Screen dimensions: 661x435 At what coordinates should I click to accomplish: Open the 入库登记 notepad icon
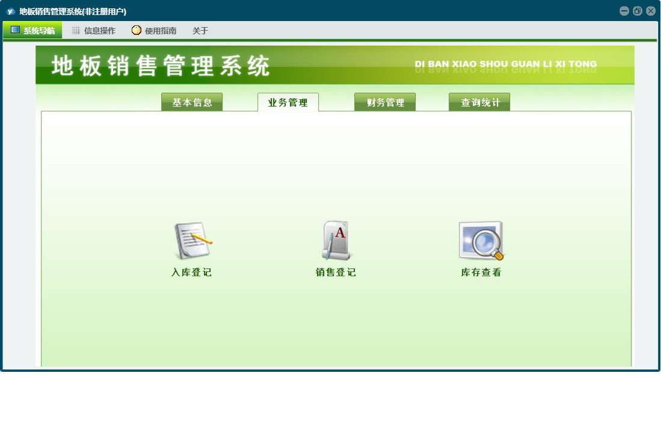point(193,241)
